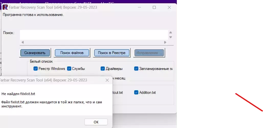Click the Исправление button
The height and width of the screenshot is (128, 263).
(x=149, y=53)
